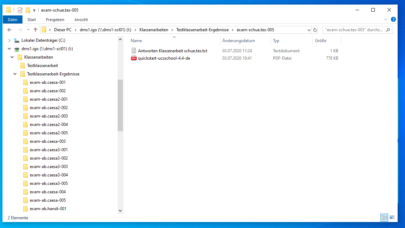
Task: Click the red PDF icon of quickstart file
Action: click(x=133, y=58)
